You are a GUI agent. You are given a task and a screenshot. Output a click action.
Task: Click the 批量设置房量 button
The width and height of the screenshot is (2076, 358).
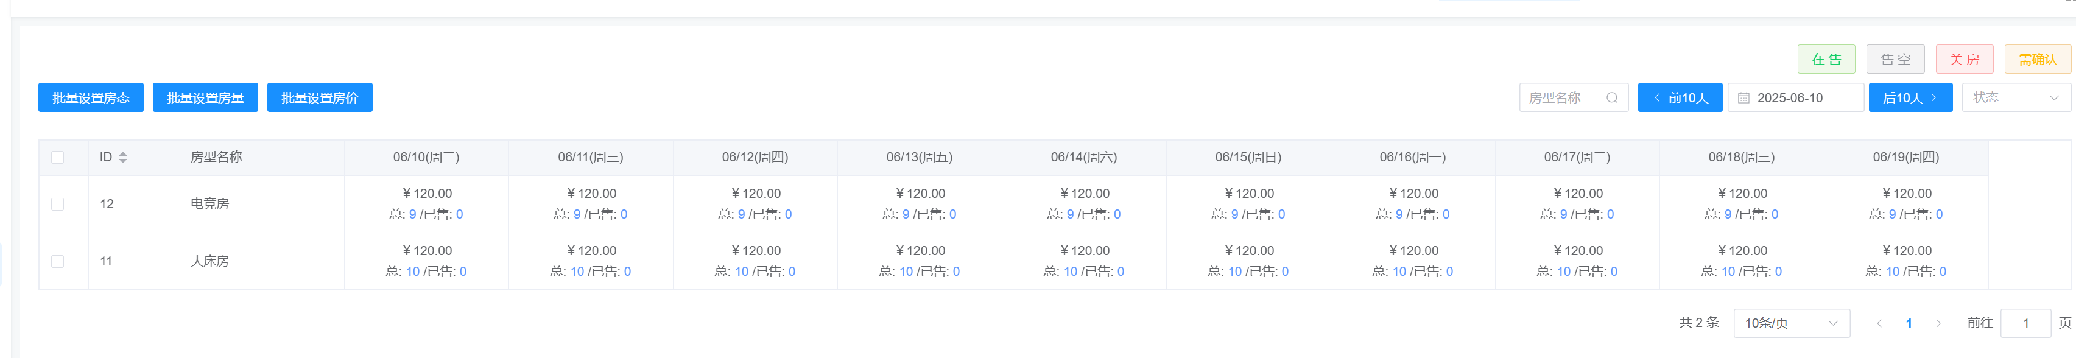pyautogui.click(x=205, y=97)
